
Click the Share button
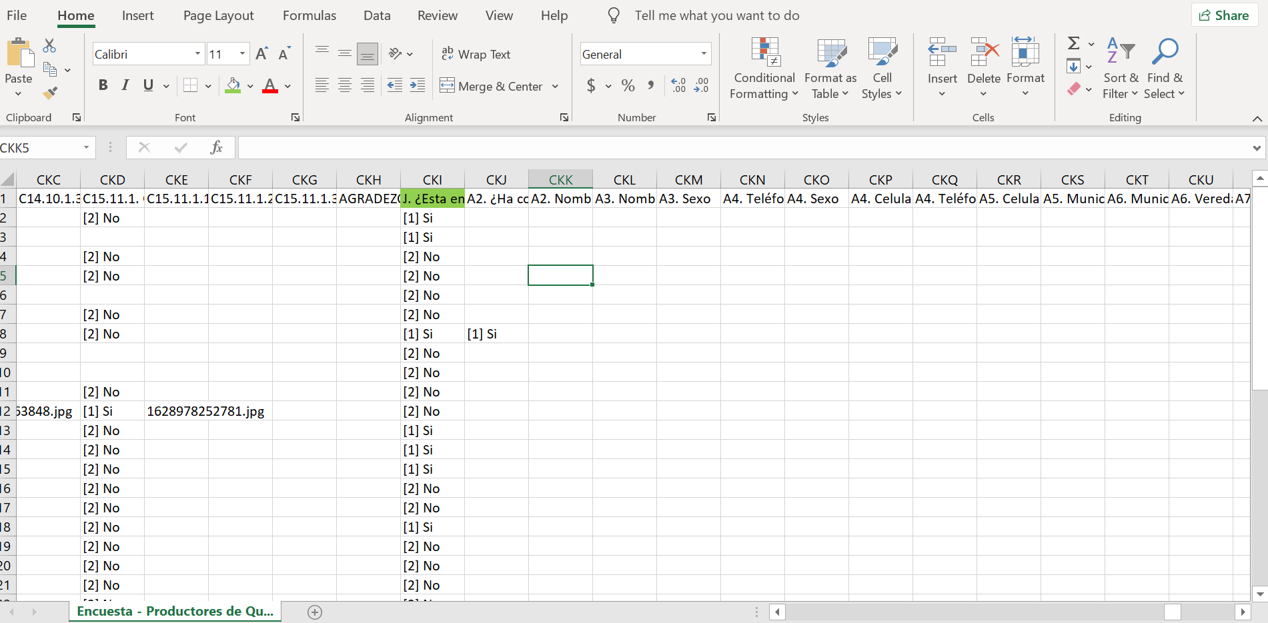1224,15
